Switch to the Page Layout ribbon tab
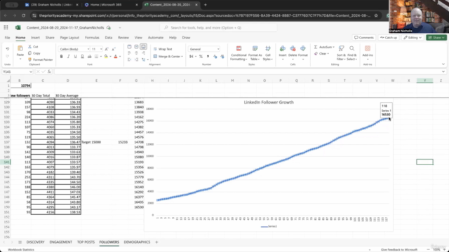 pyautogui.click(x=69, y=37)
